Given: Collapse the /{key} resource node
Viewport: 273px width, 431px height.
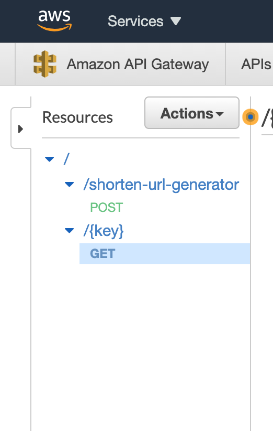Looking at the screenshot, I should click(x=70, y=230).
